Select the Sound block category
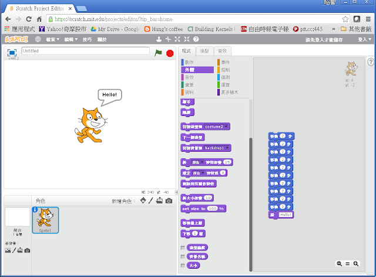The height and width of the screenshot is (277, 376). (197, 77)
